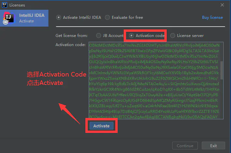The height and width of the screenshot is (153, 231).
Task: Open the Buy license link
Action: coord(212,18)
